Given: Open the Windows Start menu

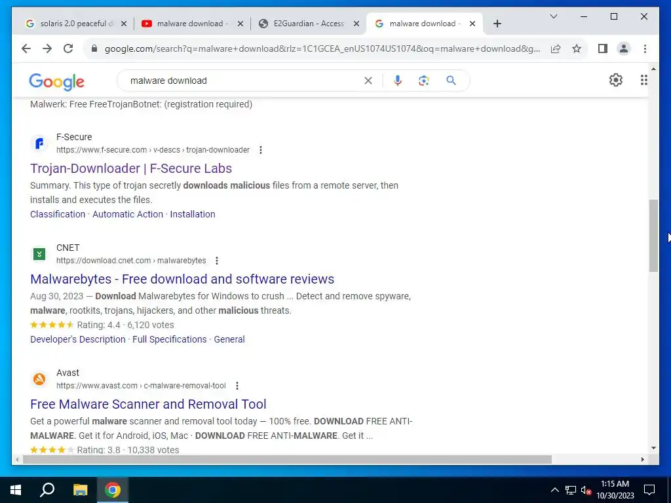Looking at the screenshot, I should [x=16, y=490].
